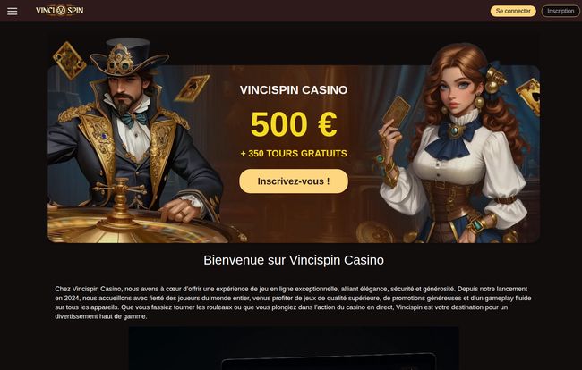Viewport: 582px width, 370px height.
Task: Click the gold coin near the woman's skirt
Action: (375, 232)
